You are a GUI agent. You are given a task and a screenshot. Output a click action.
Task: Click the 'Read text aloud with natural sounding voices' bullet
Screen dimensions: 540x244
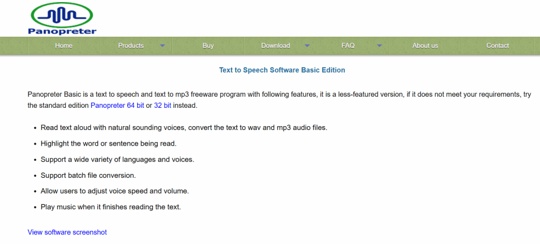pyautogui.click(x=184, y=127)
